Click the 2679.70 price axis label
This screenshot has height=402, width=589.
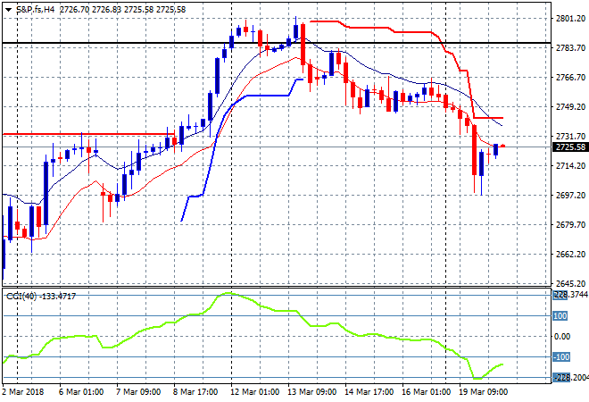pos(570,224)
